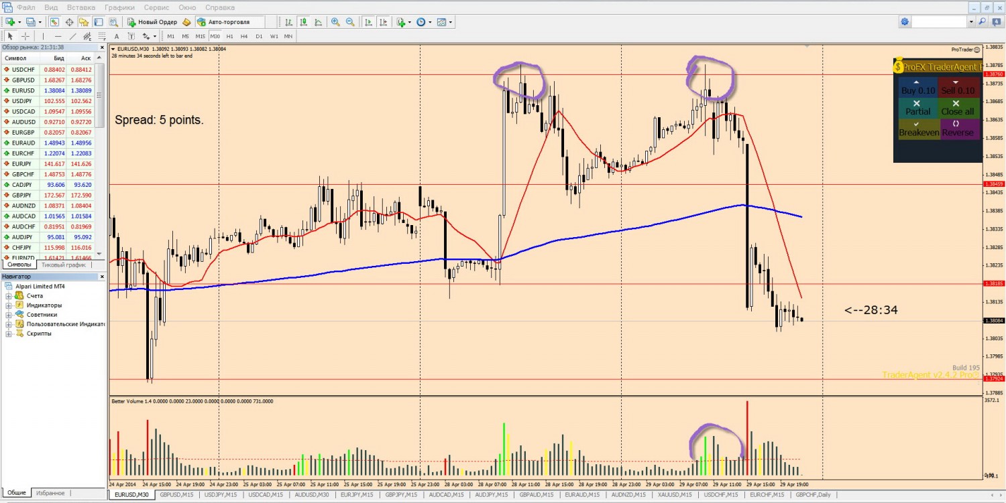
Task: Toggle the Terminal window icon
Action: (x=98, y=22)
